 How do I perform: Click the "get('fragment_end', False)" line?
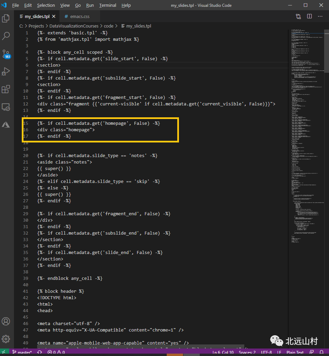[104, 214]
